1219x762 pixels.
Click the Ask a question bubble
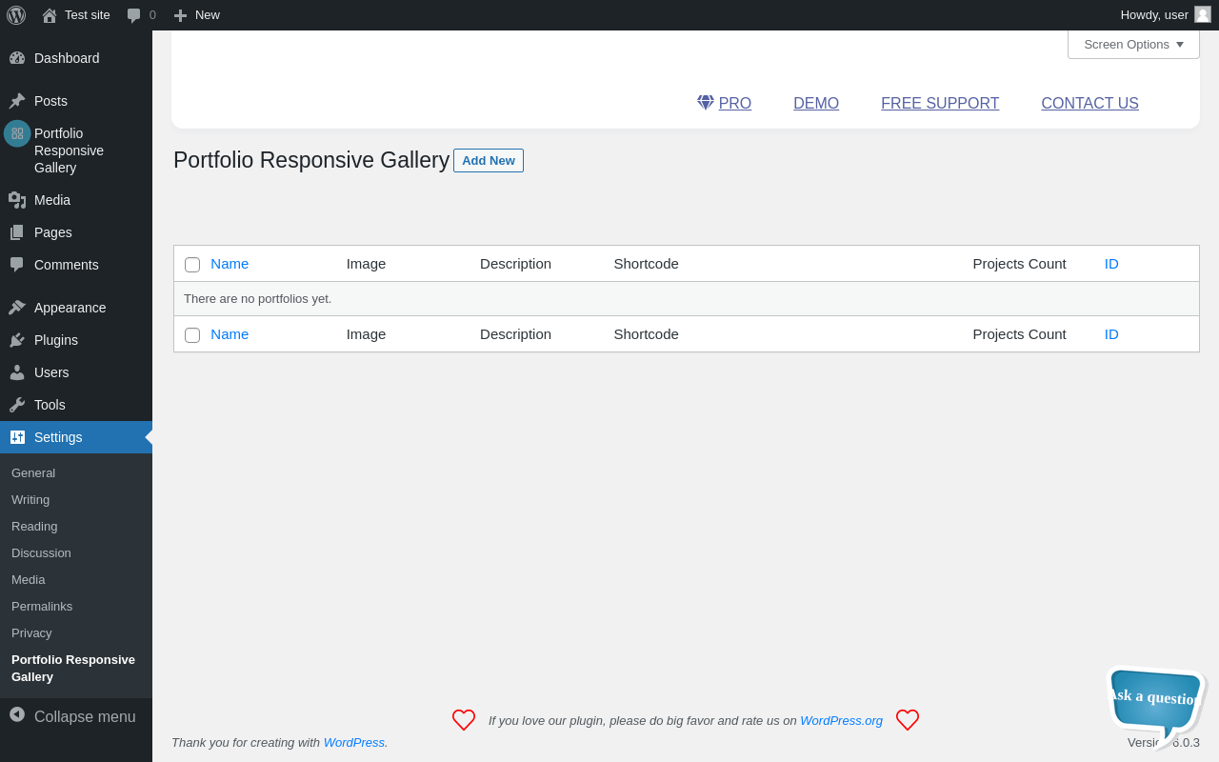(1155, 700)
